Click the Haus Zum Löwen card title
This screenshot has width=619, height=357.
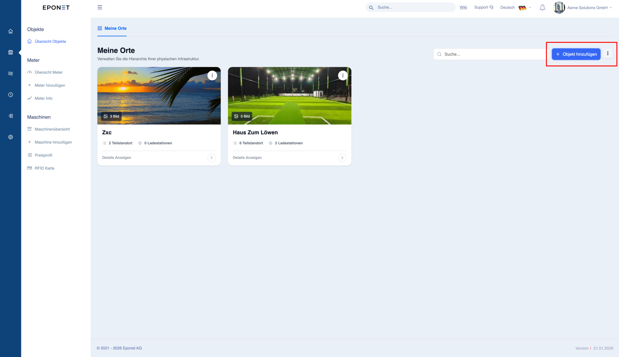tap(255, 132)
